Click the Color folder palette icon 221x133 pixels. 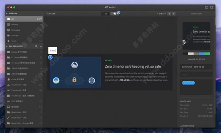pos(9,79)
